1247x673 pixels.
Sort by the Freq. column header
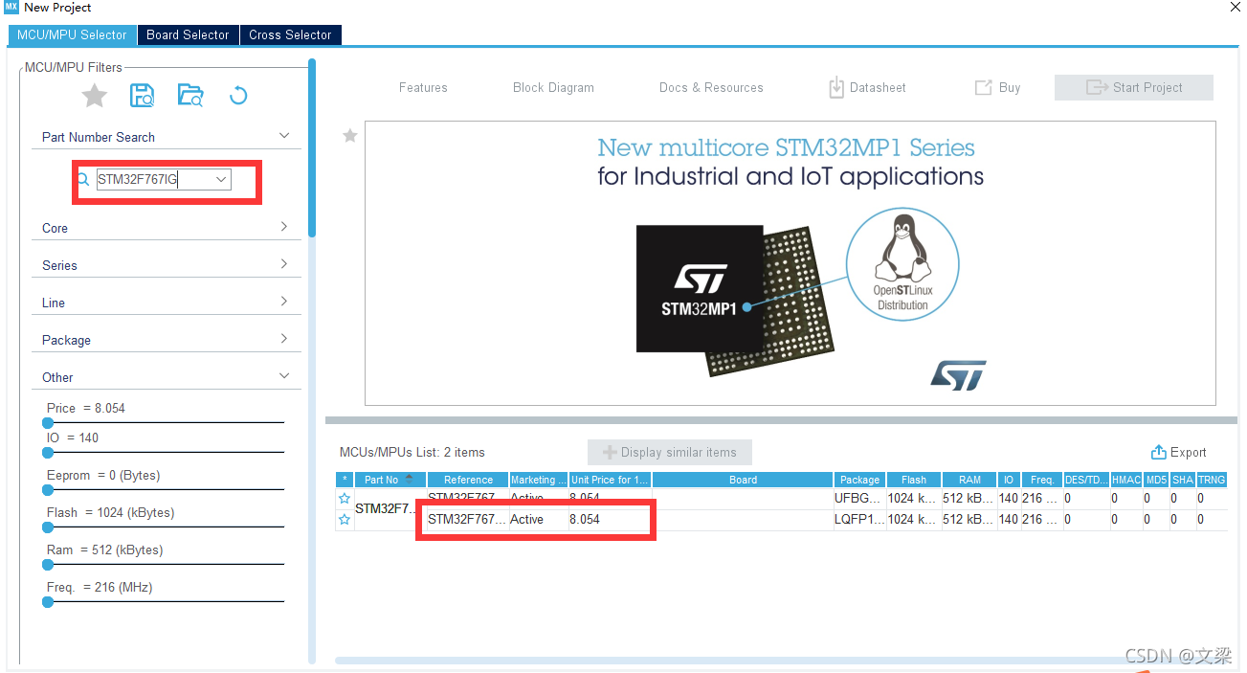1041,480
